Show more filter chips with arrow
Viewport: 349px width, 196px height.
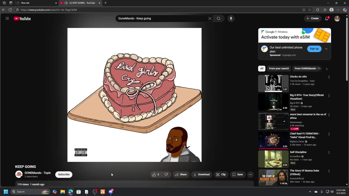click(327, 69)
